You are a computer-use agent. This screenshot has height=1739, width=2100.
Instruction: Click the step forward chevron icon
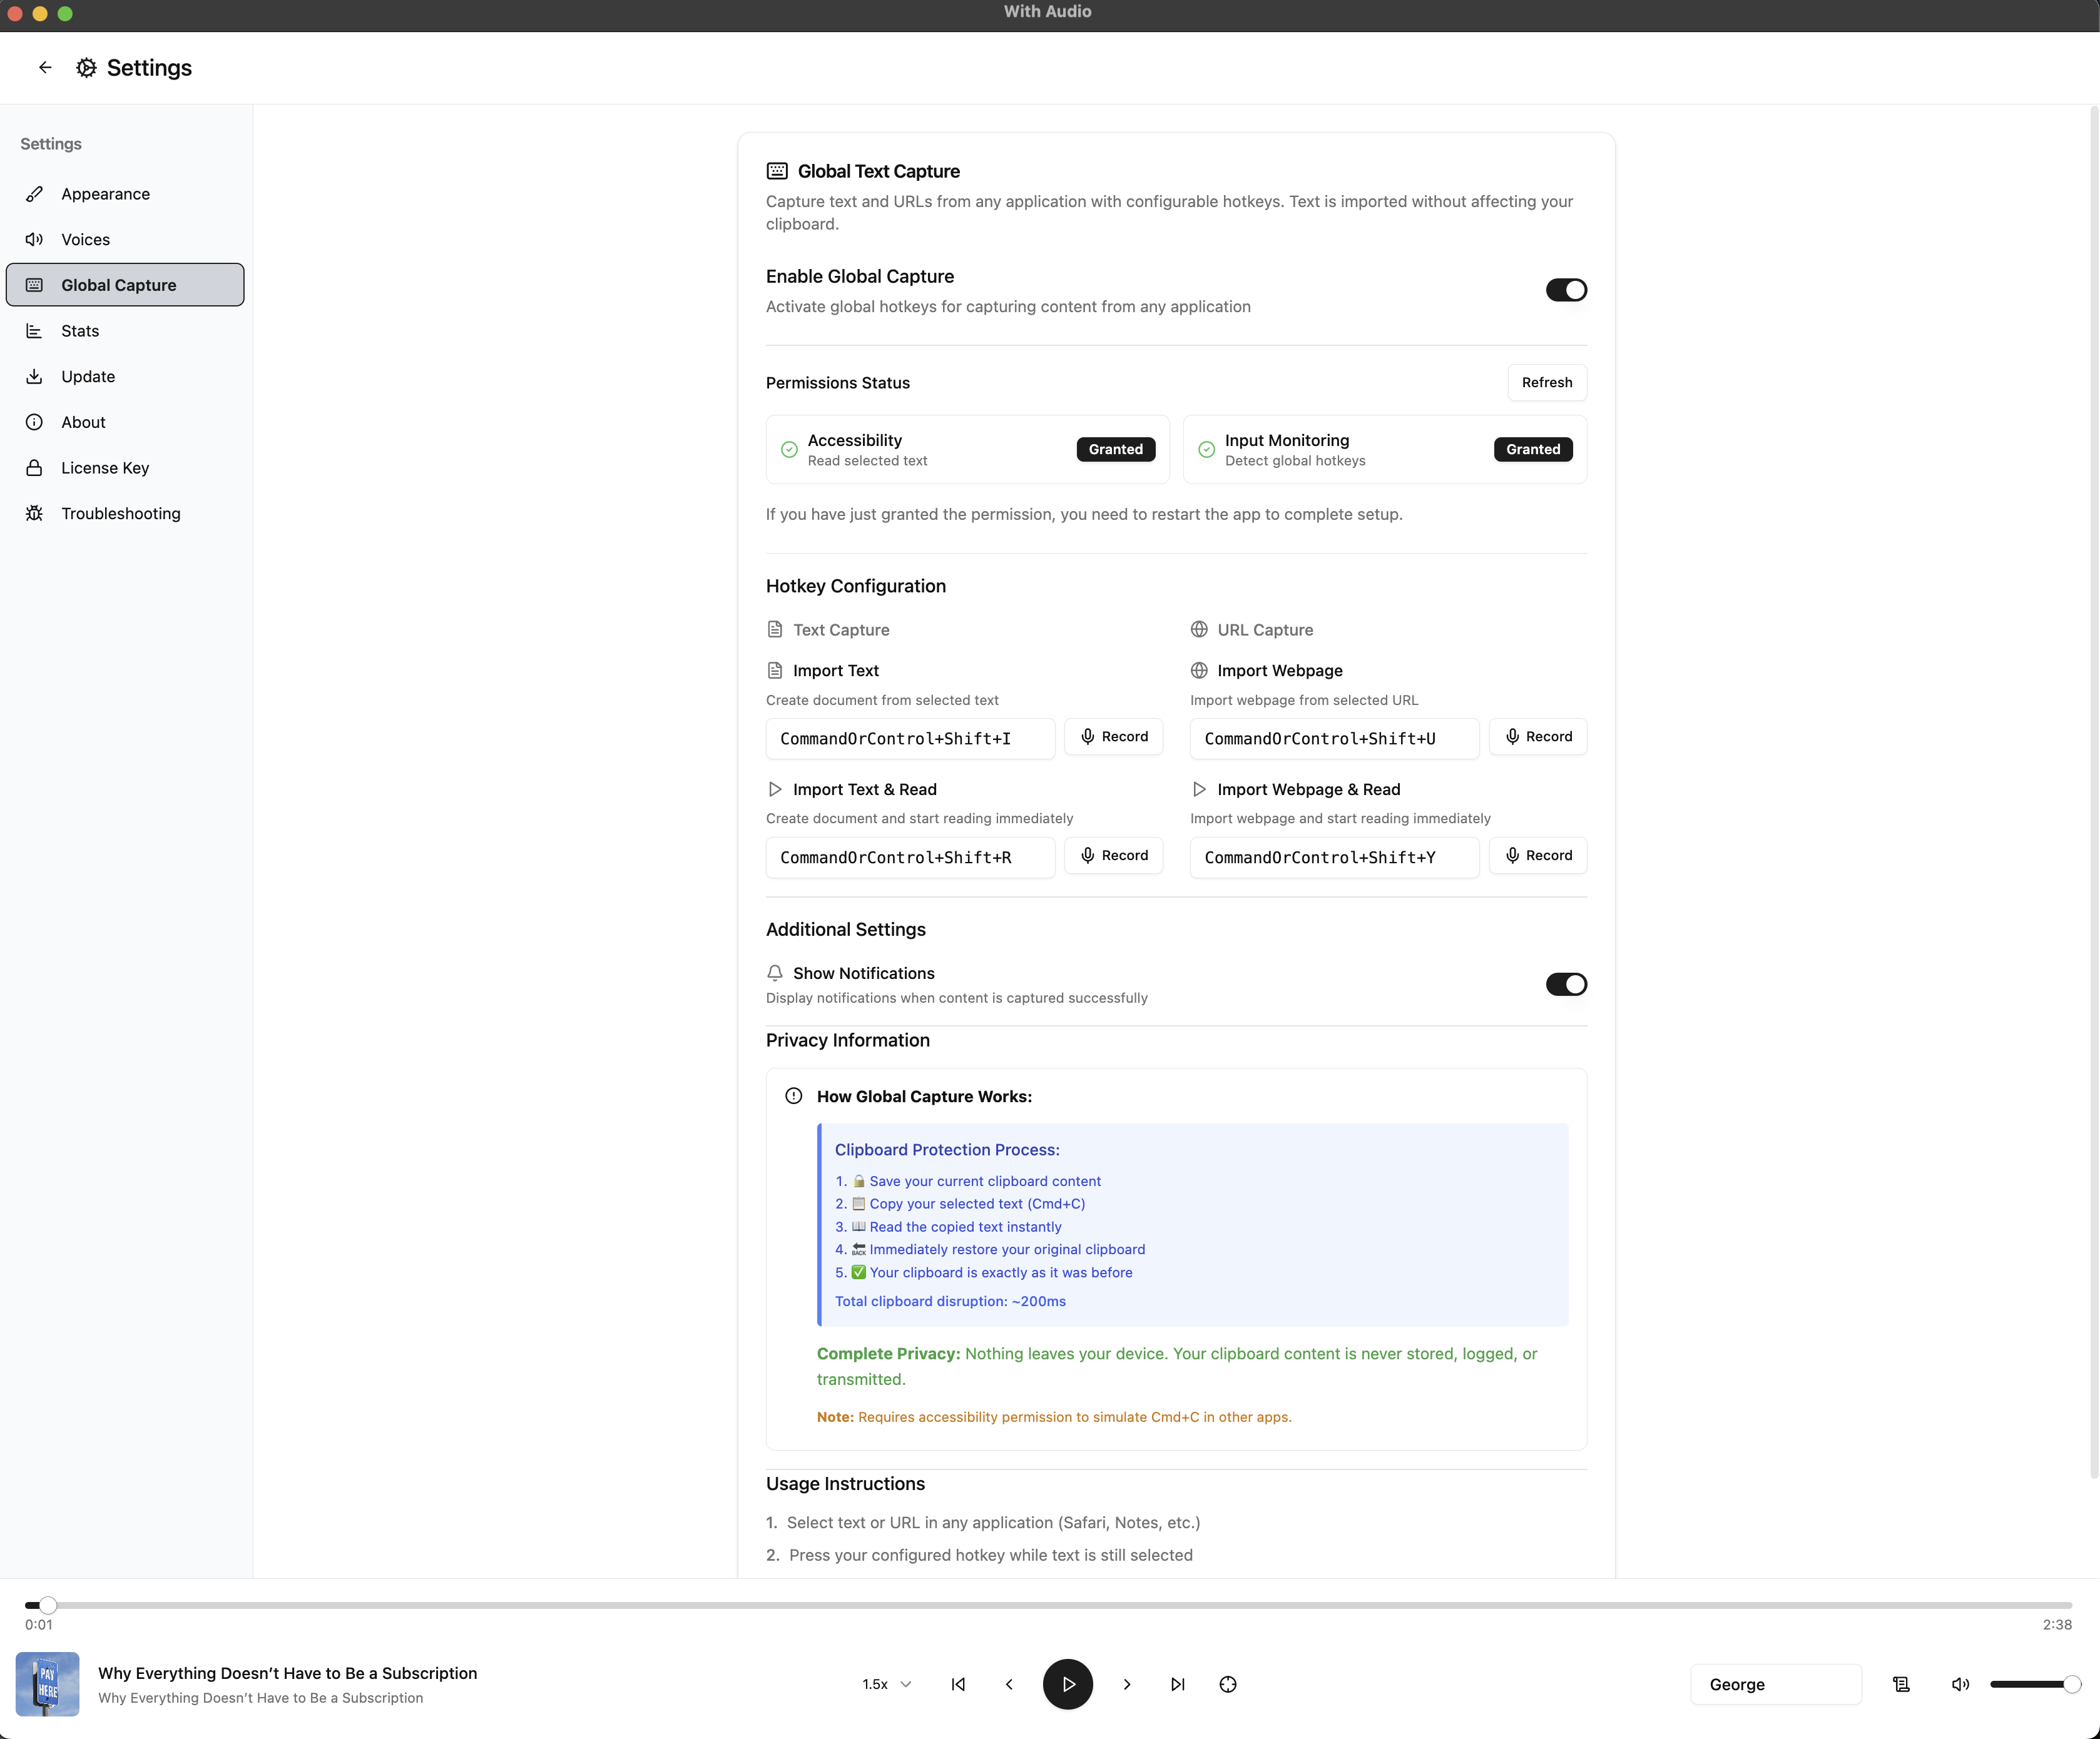click(1127, 1684)
